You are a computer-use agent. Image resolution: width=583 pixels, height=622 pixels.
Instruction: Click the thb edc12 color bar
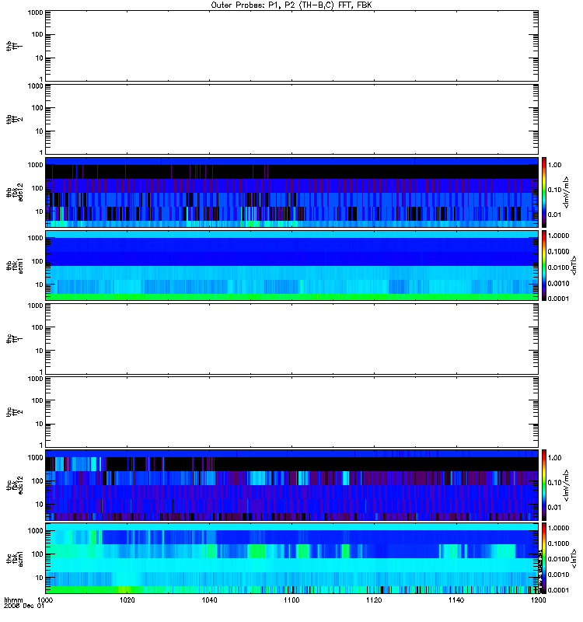[x=544, y=192]
